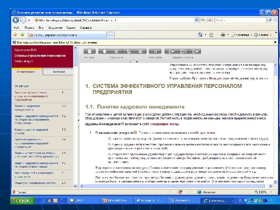Reset text width with middle Ширина текста icon

point(183,51)
